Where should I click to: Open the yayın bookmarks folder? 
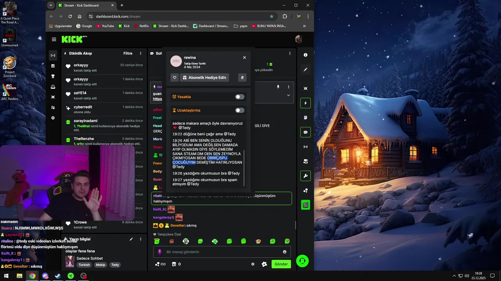(x=241, y=26)
